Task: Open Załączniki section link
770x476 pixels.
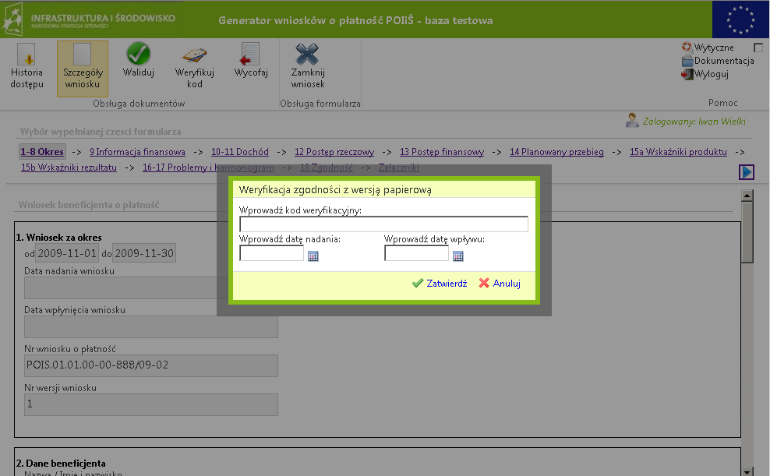Action: (399, 167)
